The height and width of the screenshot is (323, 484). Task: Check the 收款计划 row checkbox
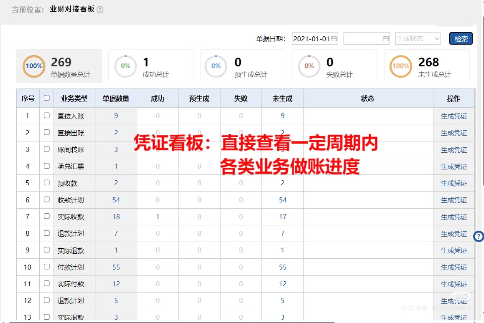point(47,199)
